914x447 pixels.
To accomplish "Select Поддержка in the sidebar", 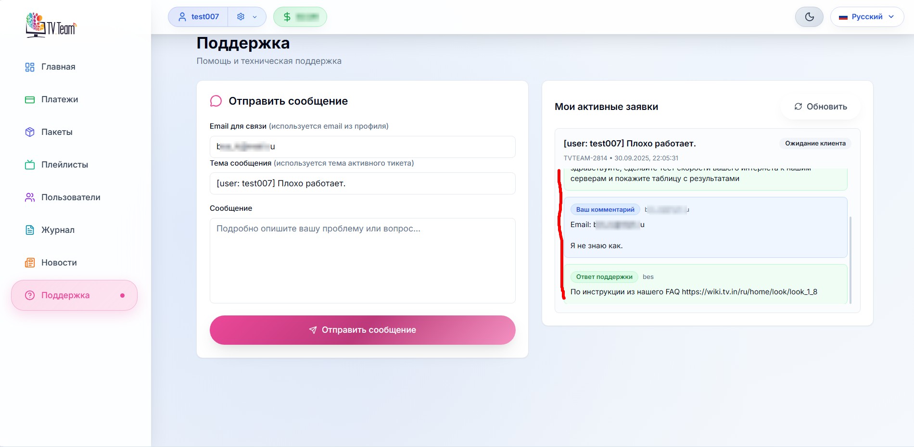I will click(x=65, y=295).
